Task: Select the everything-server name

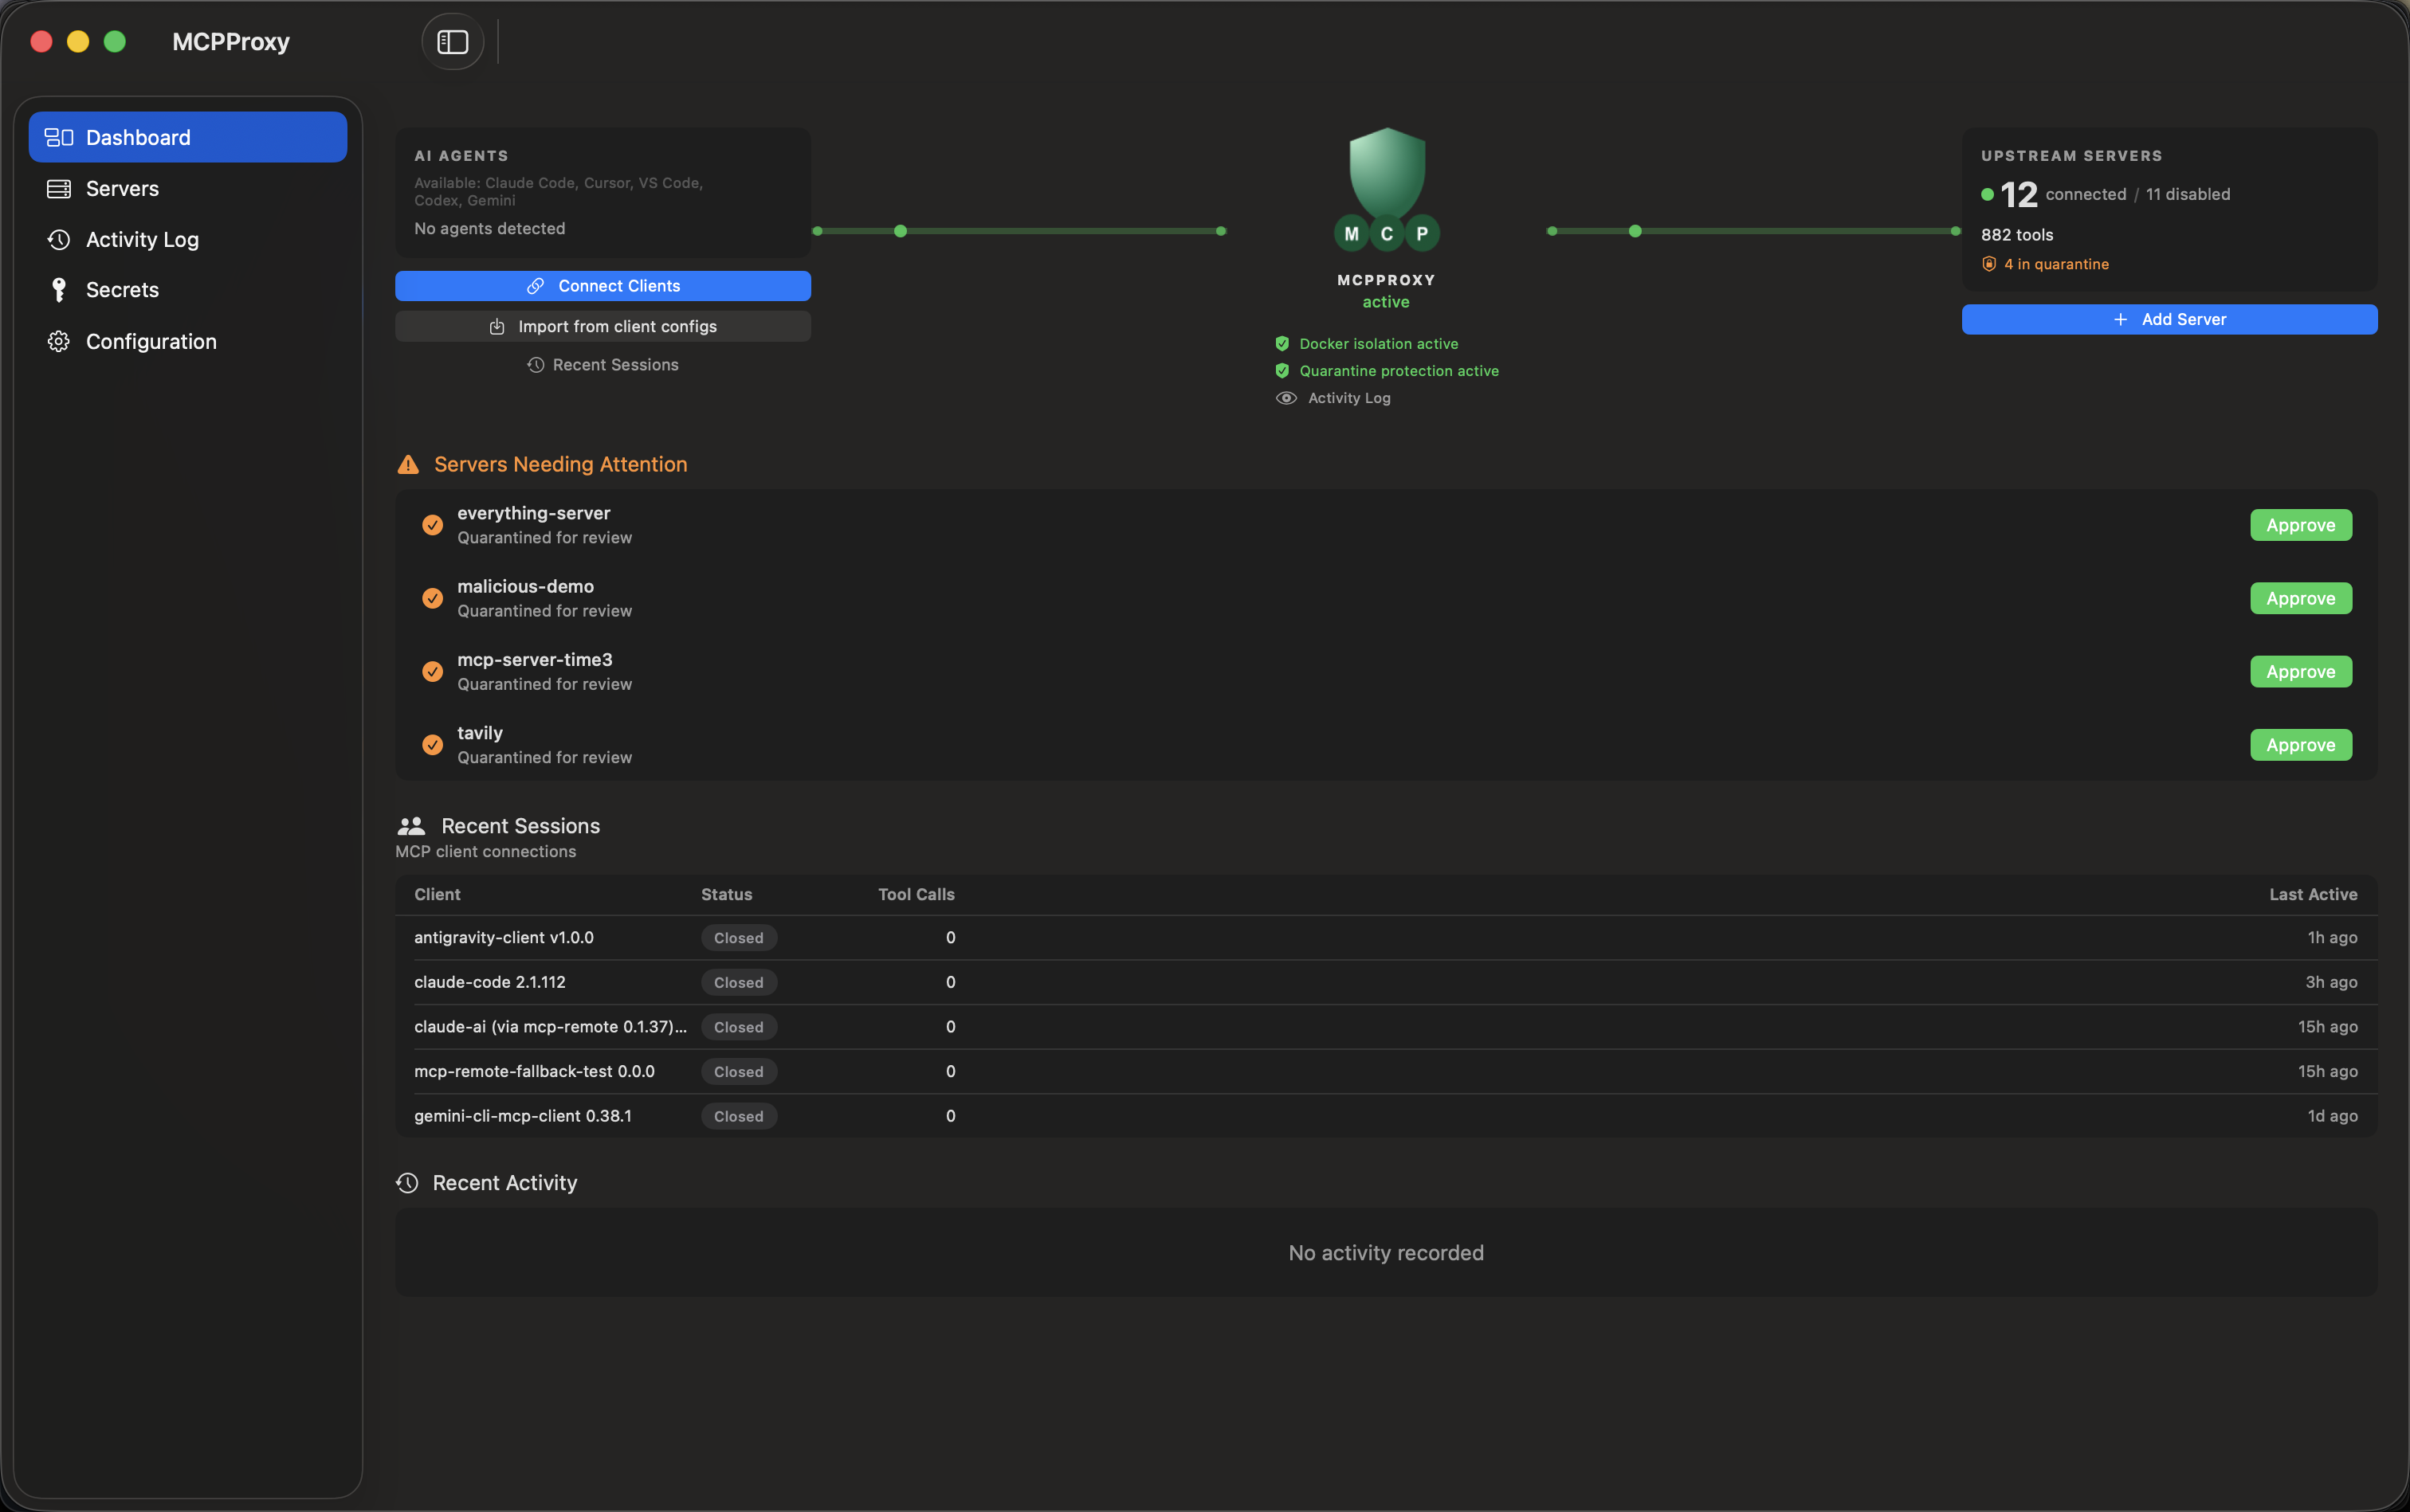Action: pos(533,513)
